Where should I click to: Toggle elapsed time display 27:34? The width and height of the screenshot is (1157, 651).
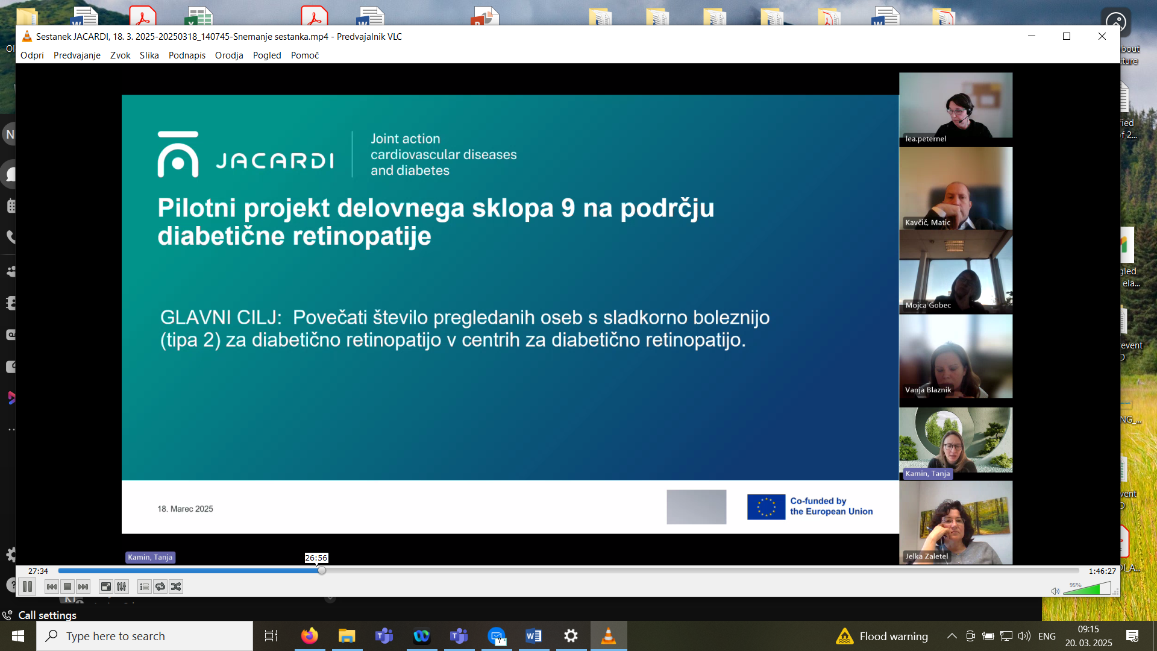pyautogui.click(x=38, y=571)
